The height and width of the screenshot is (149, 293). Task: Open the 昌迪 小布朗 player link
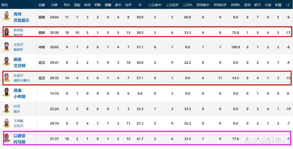[20, 94]
